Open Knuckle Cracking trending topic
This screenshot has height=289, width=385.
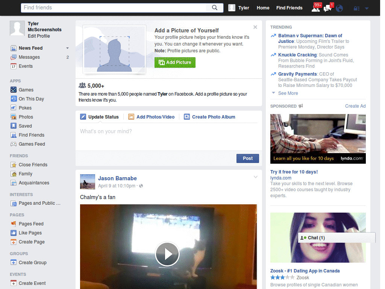point(297,55)
